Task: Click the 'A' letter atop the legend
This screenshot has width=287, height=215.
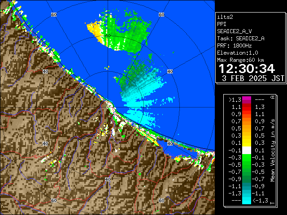Action: [x=273, y=97]
